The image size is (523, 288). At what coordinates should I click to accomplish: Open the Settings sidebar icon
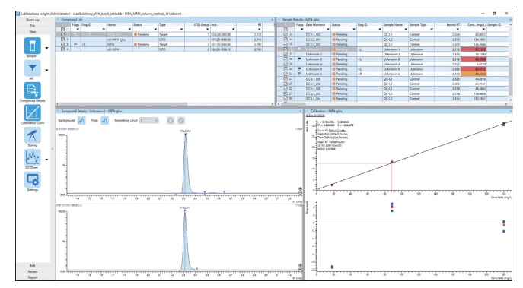(x=32, y=179)
